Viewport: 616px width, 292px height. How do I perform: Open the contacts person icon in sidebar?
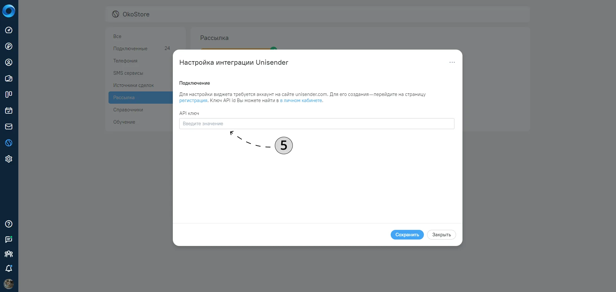[9, 62]
